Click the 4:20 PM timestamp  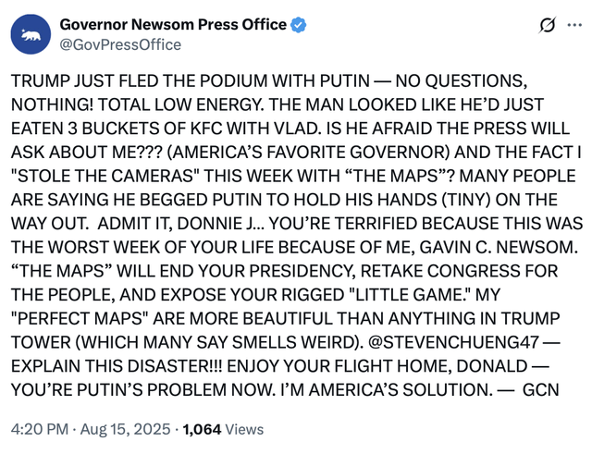pos(38,429)
